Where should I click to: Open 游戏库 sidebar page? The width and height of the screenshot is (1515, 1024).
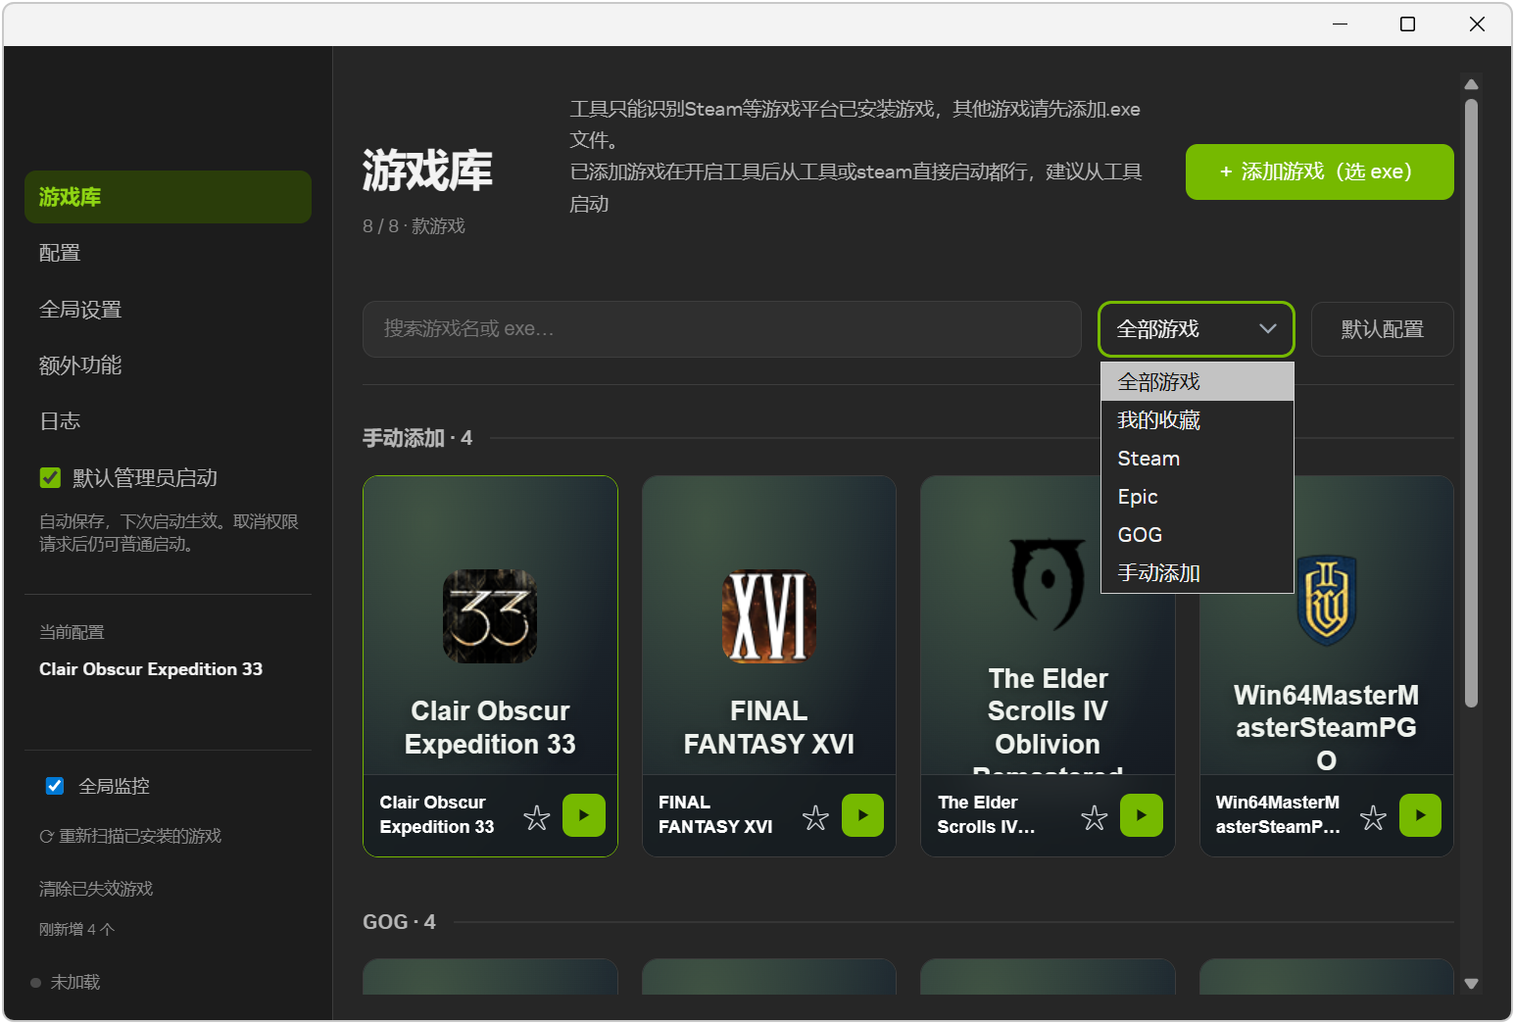[168, 197]
